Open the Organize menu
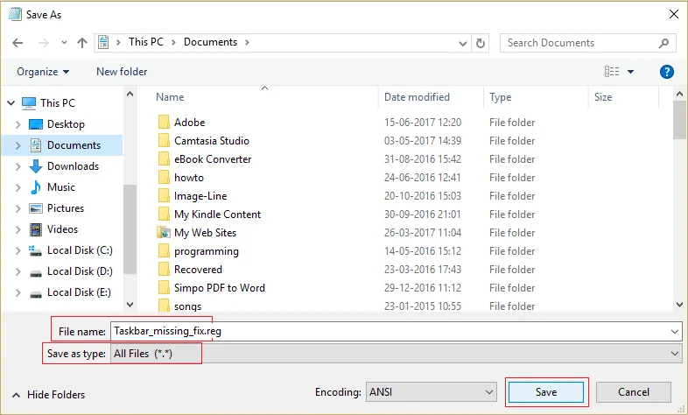The width and height of the screenshot is (688, 415). [x=43, y=72]
